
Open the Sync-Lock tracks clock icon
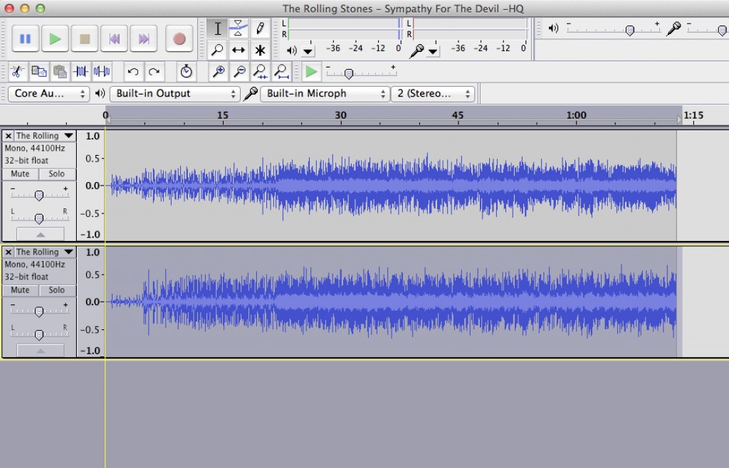pyautogui.click(x=186, y=72)
